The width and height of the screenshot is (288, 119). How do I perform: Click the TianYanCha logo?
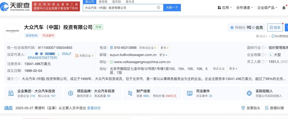15,6
